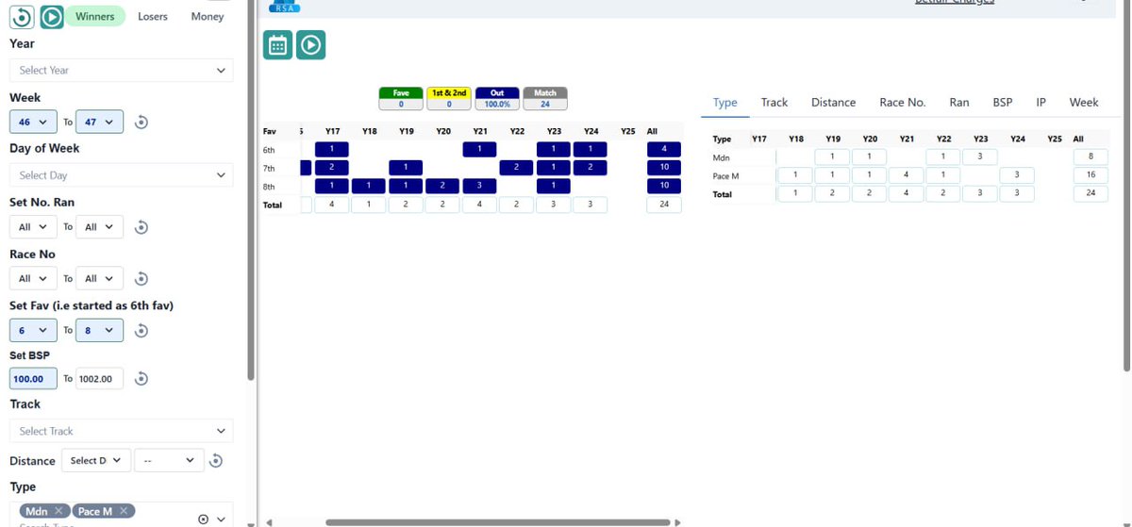
Task: Expand the Type multi-select chevron
Action: (222, 519)
